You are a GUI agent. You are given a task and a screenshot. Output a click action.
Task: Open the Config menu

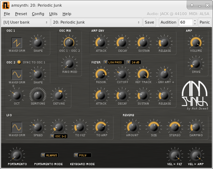click(38, 14)
